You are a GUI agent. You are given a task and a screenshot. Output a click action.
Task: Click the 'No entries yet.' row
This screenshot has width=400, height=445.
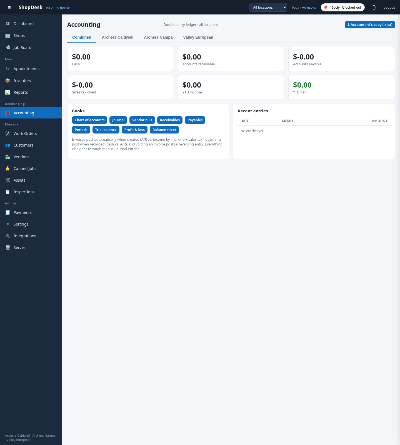[314, 131]
